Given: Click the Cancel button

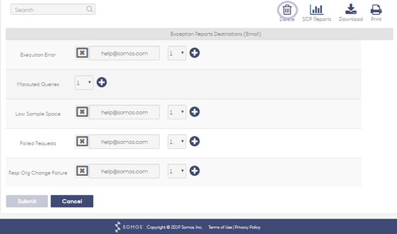Looking at the screenshot, I should coord(72,201).
